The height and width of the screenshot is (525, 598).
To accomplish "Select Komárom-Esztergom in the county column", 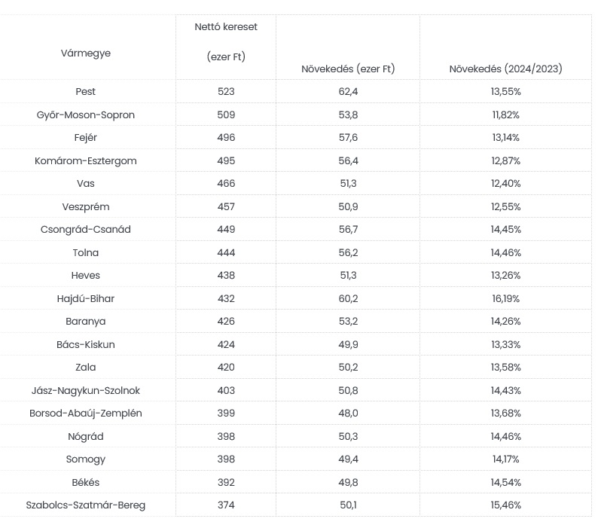I will [x=86, y=160].
